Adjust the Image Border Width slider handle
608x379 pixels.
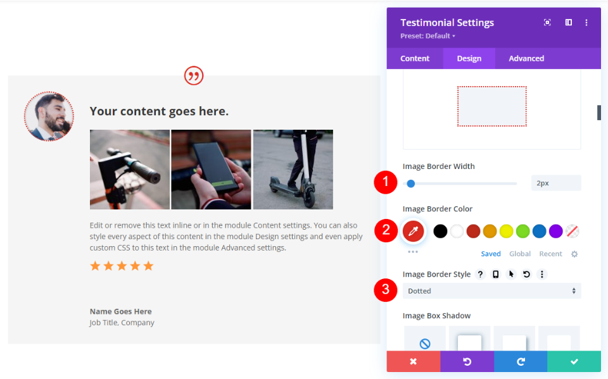pyautogui.click(x=411, y=183)
